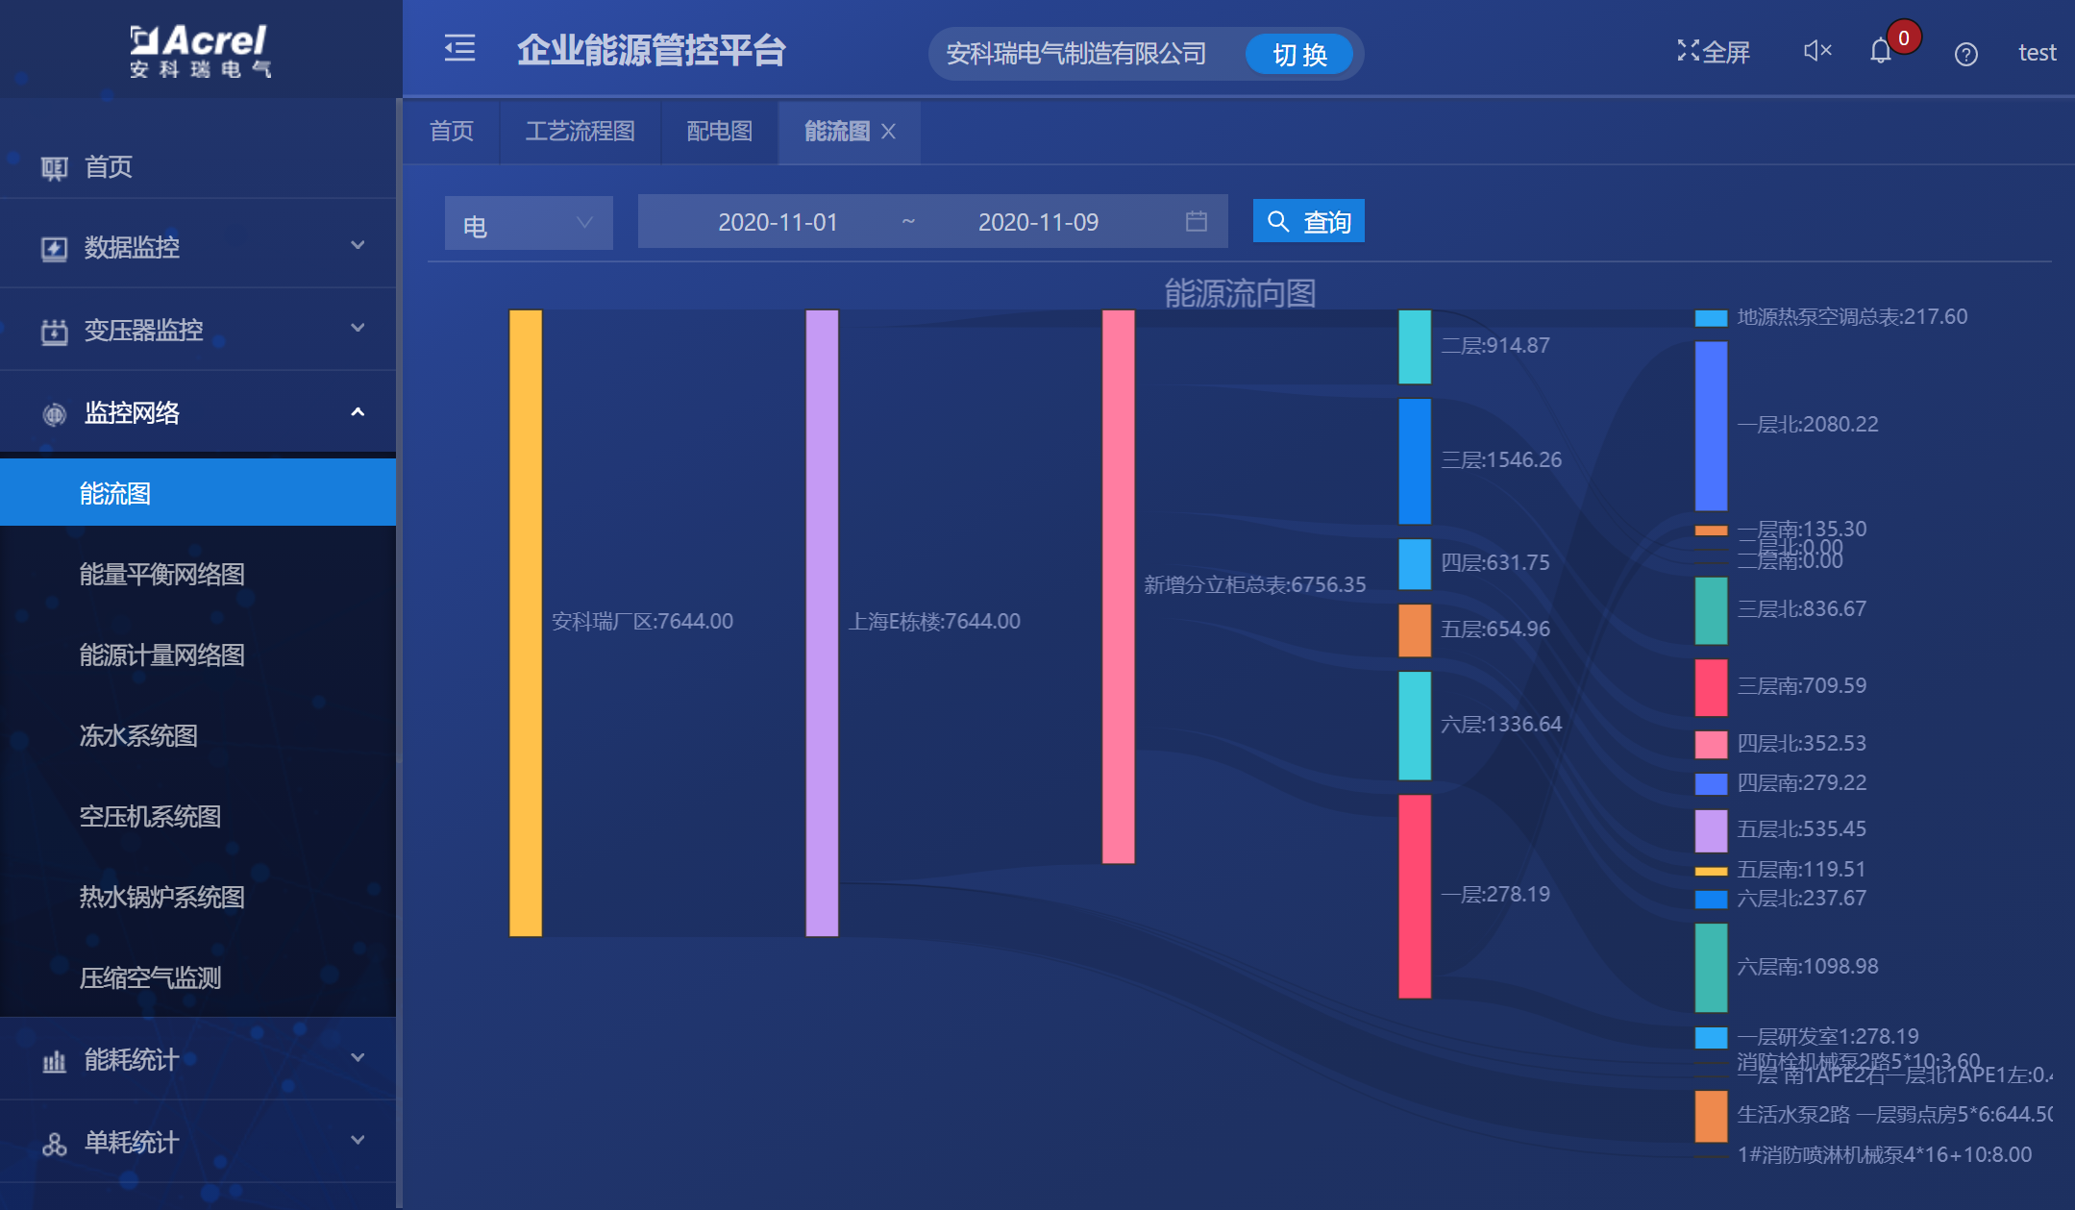
Task: Click the help question mark icon
Action: click(x=1965, y=53)
